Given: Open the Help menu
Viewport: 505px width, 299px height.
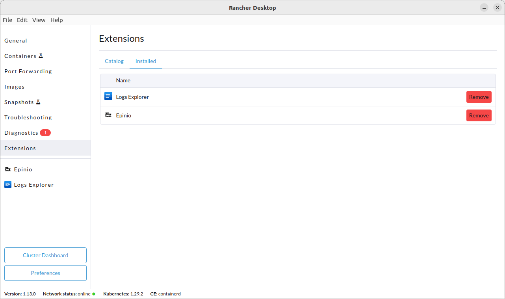Looking at the screenshot, I should click(57, 20).
